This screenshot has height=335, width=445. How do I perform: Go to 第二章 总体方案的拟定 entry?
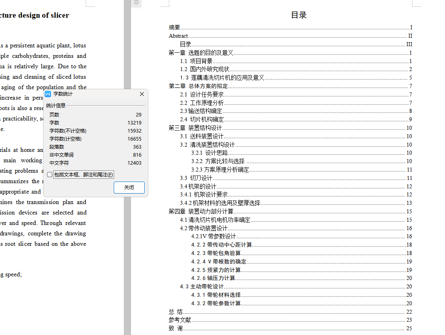click(290, 86)
